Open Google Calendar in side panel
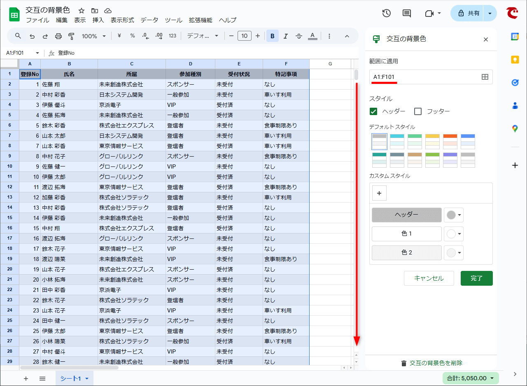The image size is (527, 386). coord(515,37)
